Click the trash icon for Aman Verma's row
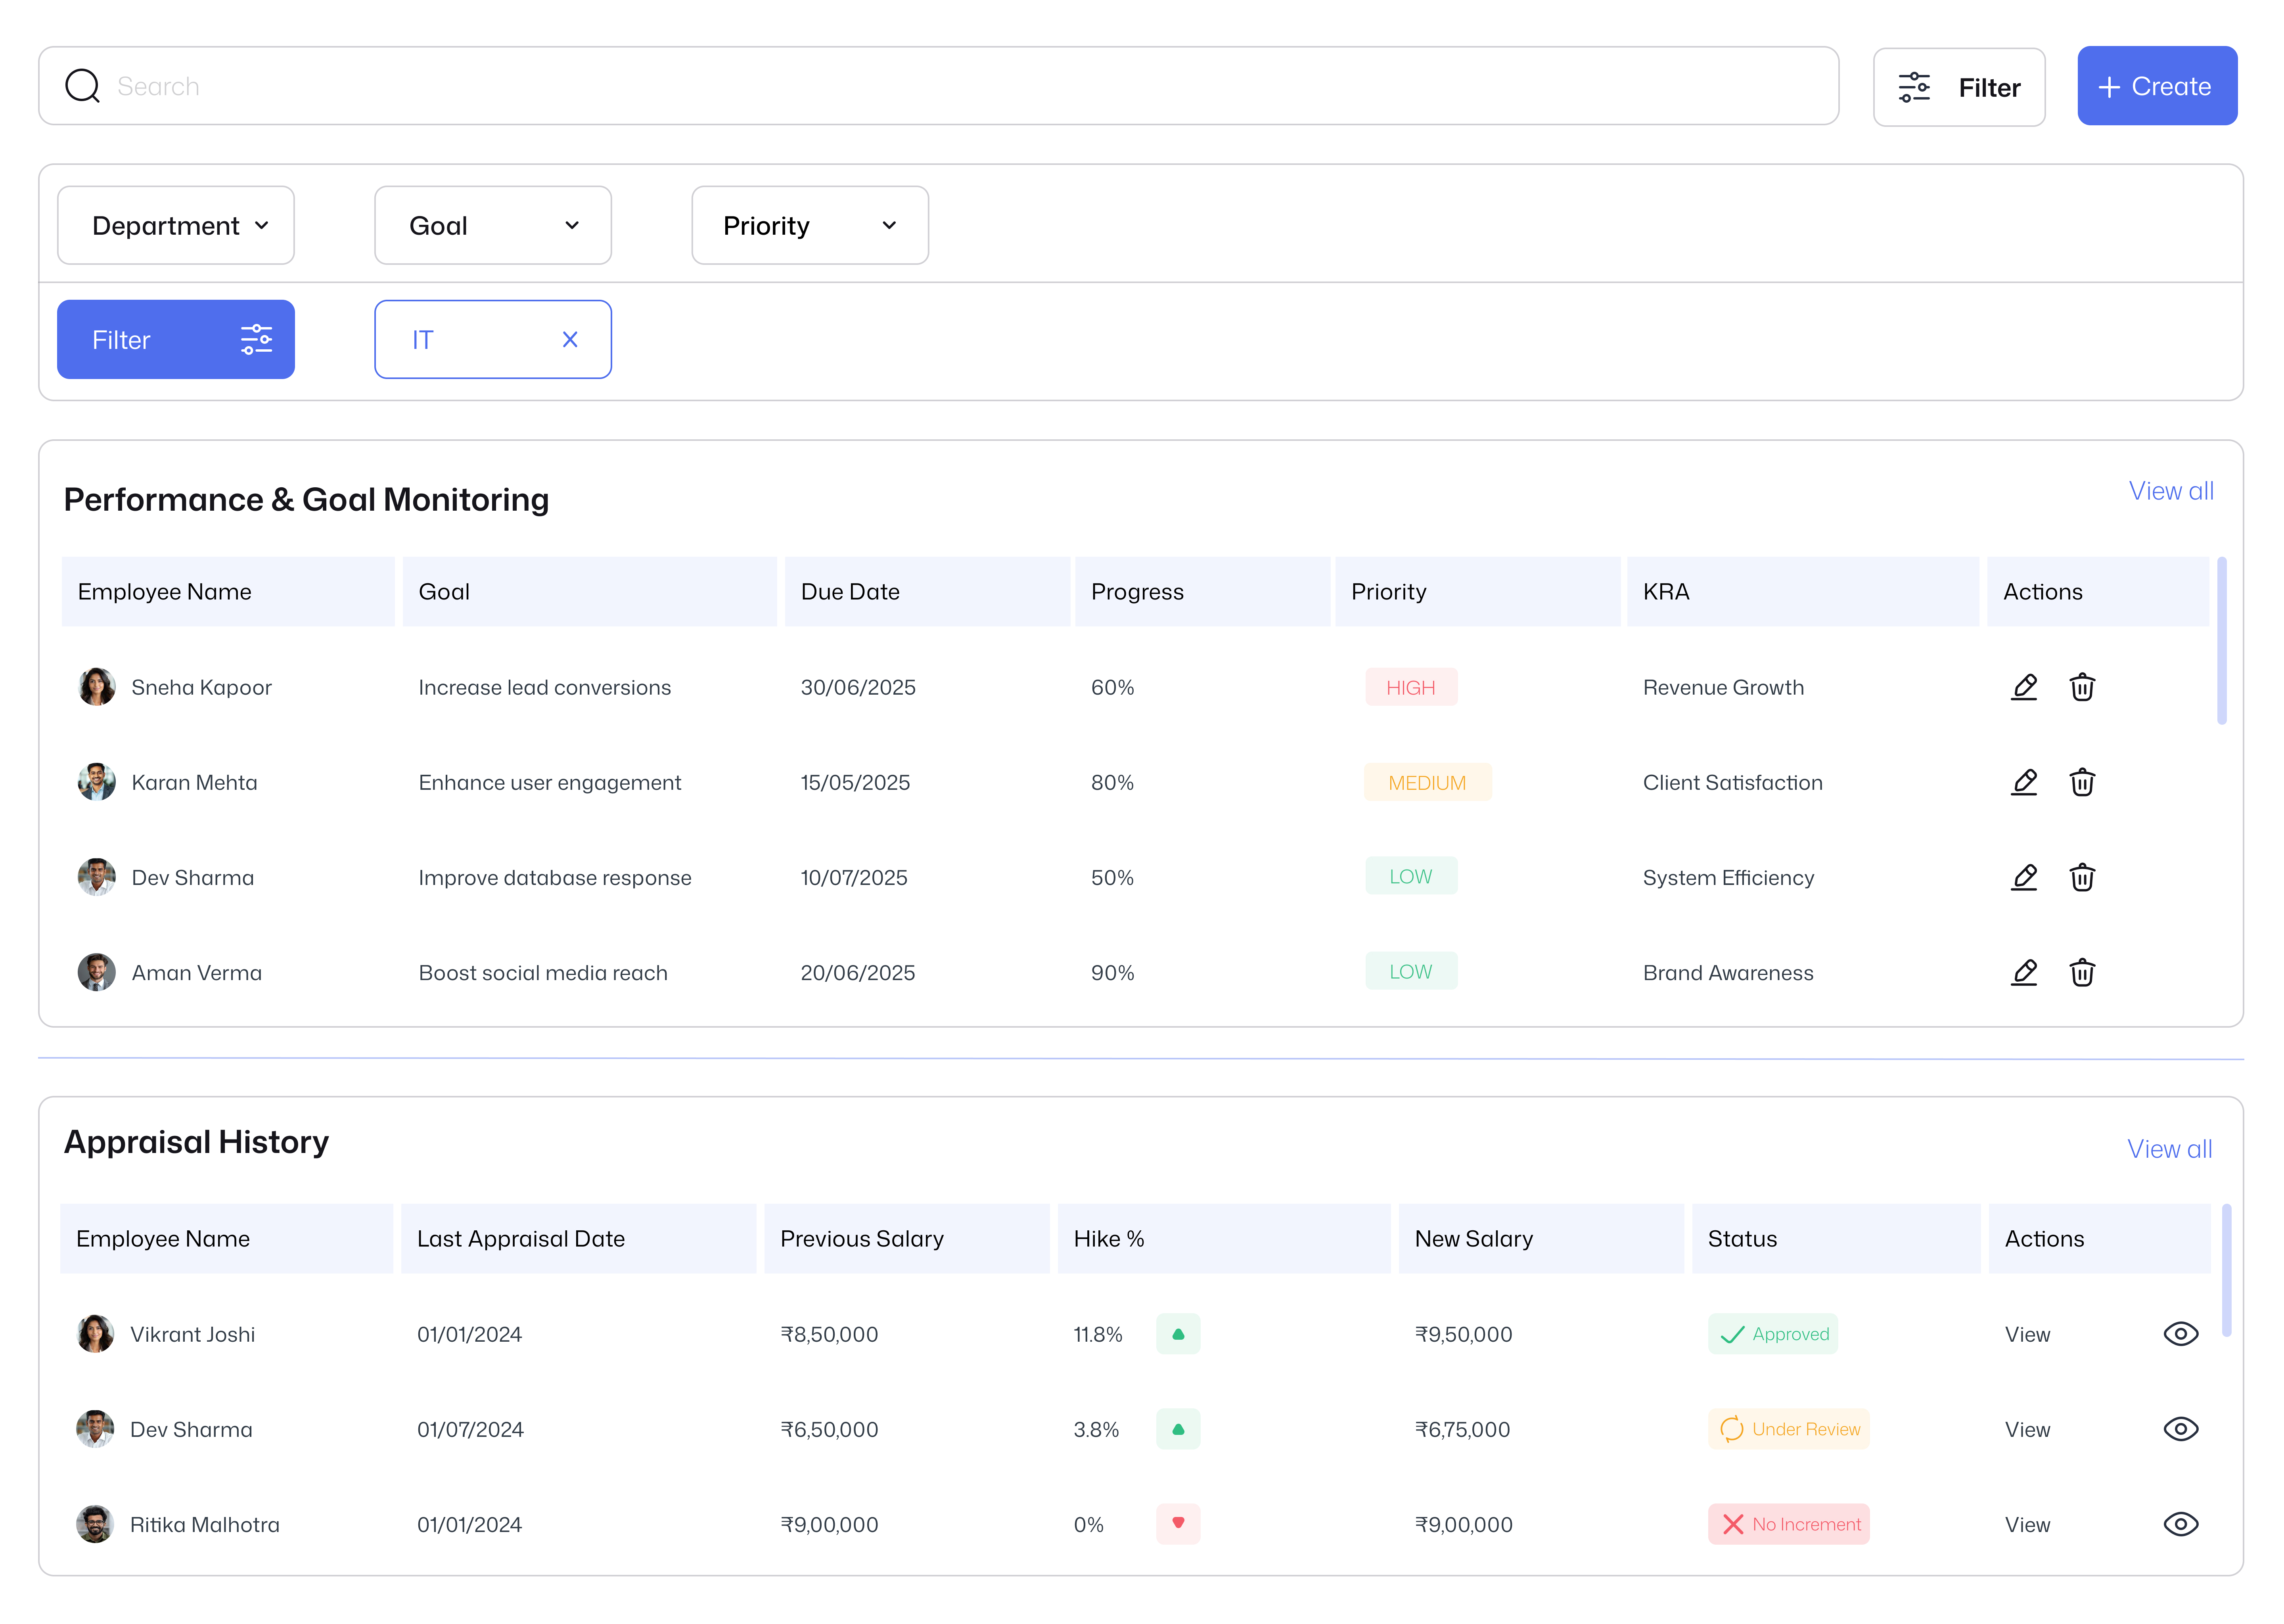2284x1624 pixels. pyautogui.click(x=2083, y=971)
